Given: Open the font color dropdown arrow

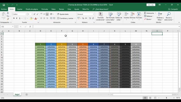Looking at the screenshot, I should (x=38, y=18).
